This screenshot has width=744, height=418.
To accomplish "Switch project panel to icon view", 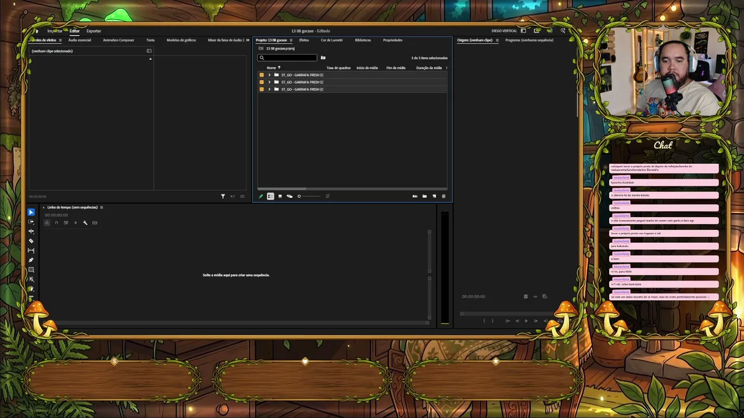I will [280, 196].
